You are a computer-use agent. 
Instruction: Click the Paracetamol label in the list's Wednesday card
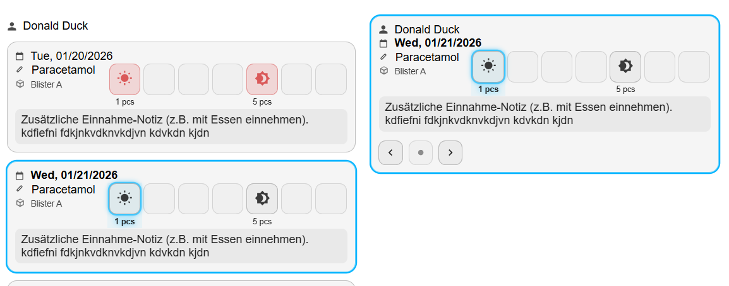[x=63, y=190]
